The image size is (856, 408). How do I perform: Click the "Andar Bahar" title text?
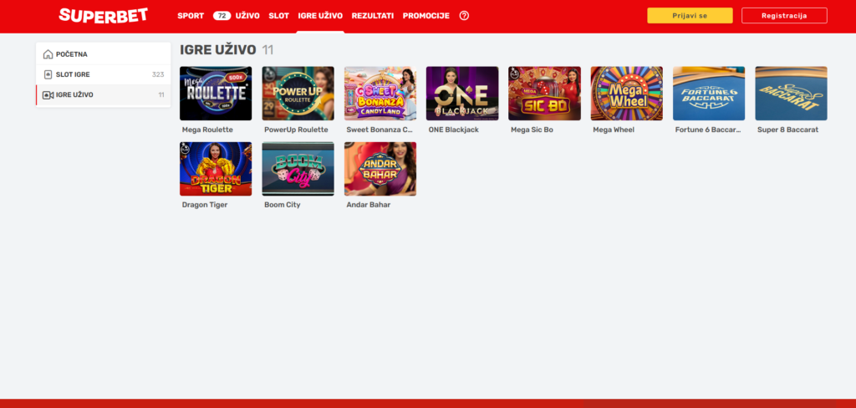(x=369, y=205)
